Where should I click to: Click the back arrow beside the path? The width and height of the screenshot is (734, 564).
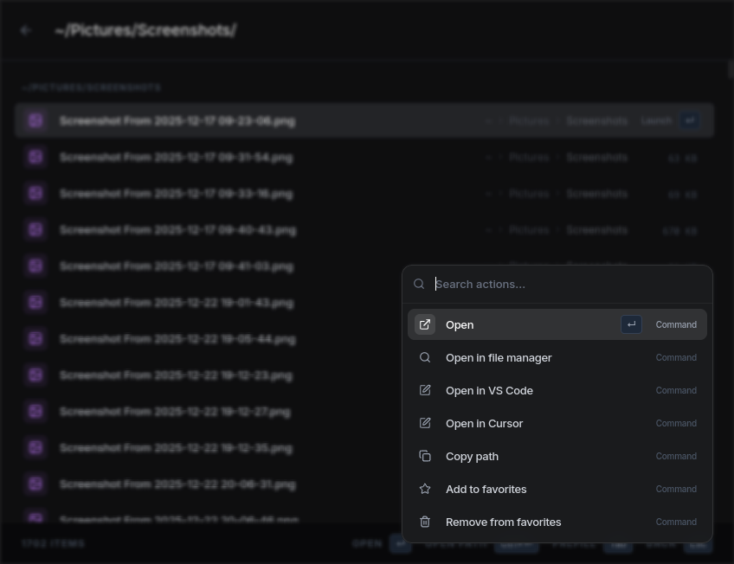tap(26, 30)
